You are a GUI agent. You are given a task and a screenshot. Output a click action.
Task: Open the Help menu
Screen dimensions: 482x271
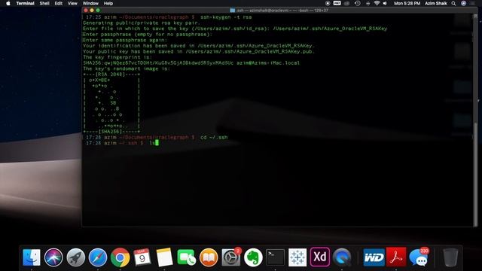[x=108, y=3]
